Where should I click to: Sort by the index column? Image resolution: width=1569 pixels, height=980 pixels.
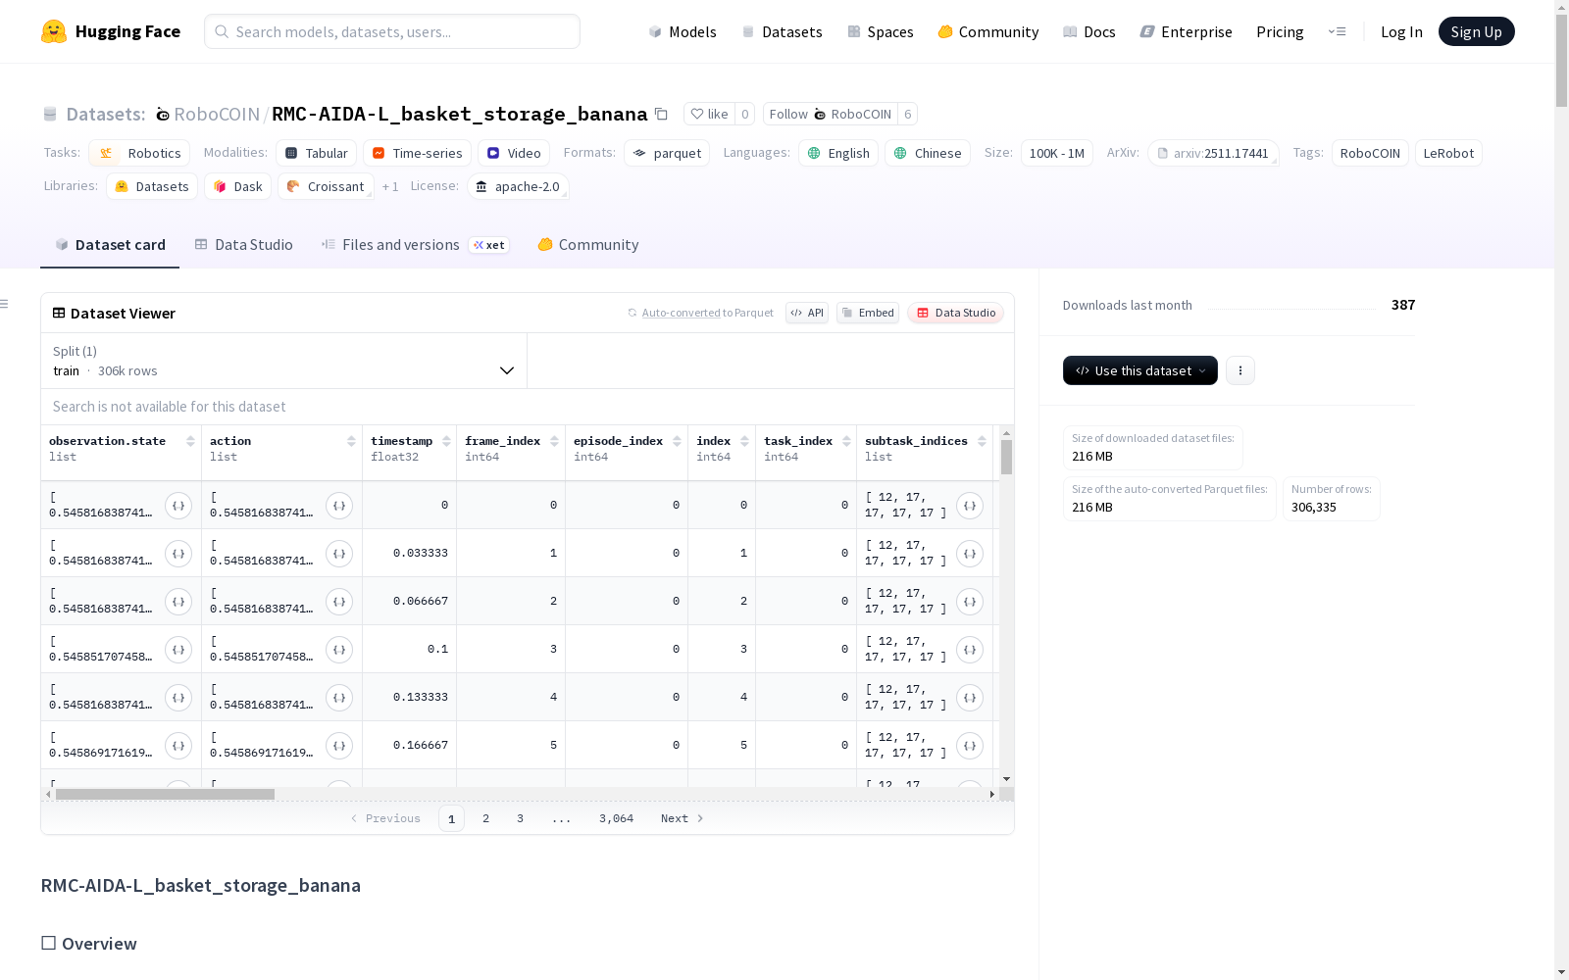point(744,441)
